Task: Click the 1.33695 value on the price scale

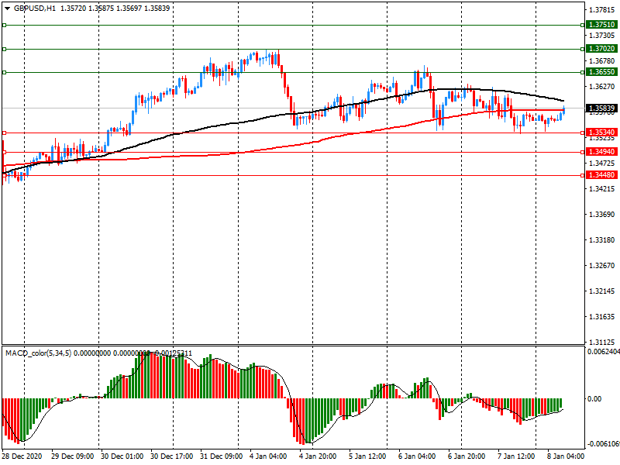Action: coord(601,215)
